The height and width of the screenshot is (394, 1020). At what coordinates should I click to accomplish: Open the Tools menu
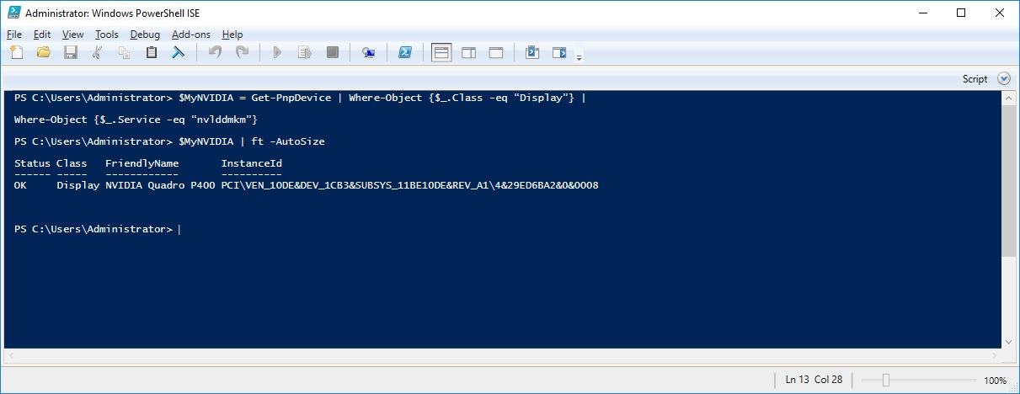click(x=107, y=35)
